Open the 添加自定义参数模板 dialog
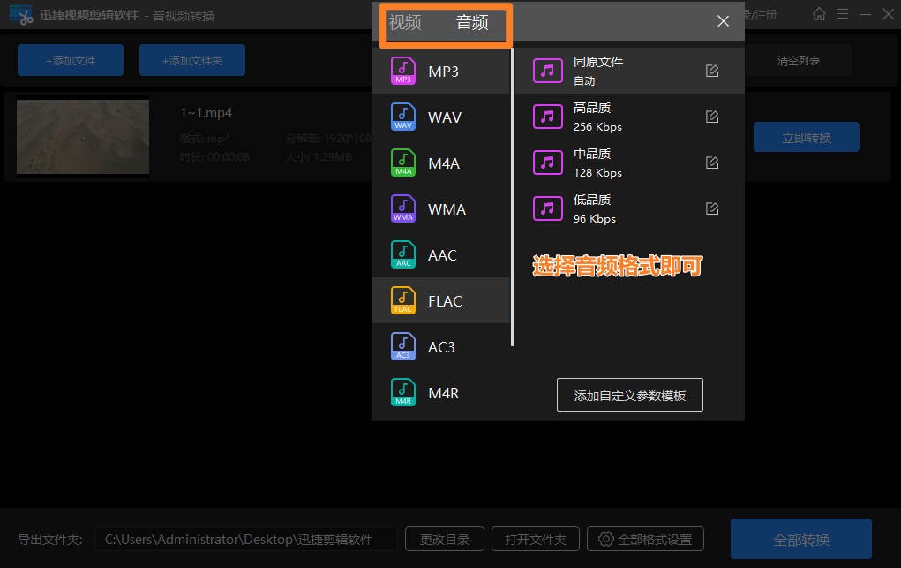This screenshot has height=568, width=901. [x=629, y=395]
